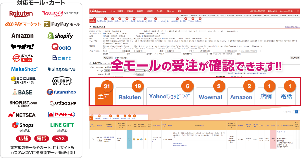This screenshot has height=158, width=301.
Task: Click the shopserve logo
Action: click(61, 69)
